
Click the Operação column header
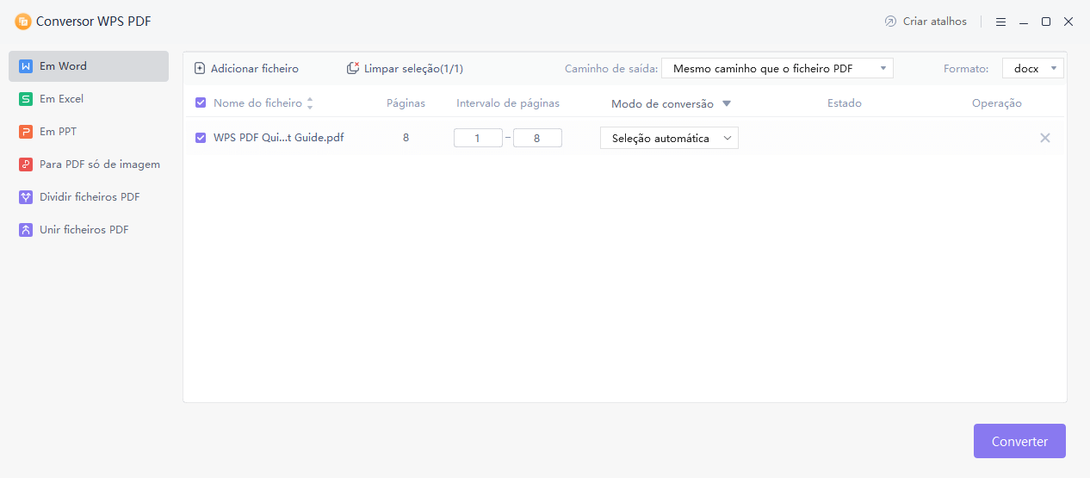997,103
